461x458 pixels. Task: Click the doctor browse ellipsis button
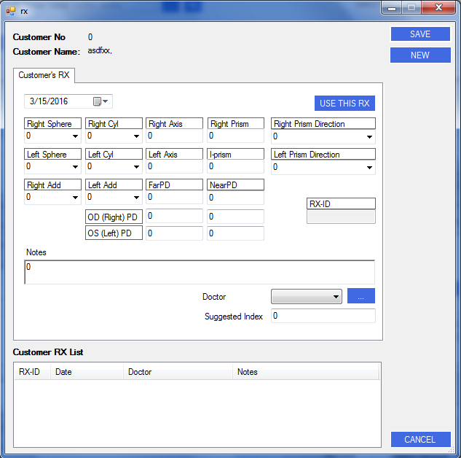pos(360,296)
